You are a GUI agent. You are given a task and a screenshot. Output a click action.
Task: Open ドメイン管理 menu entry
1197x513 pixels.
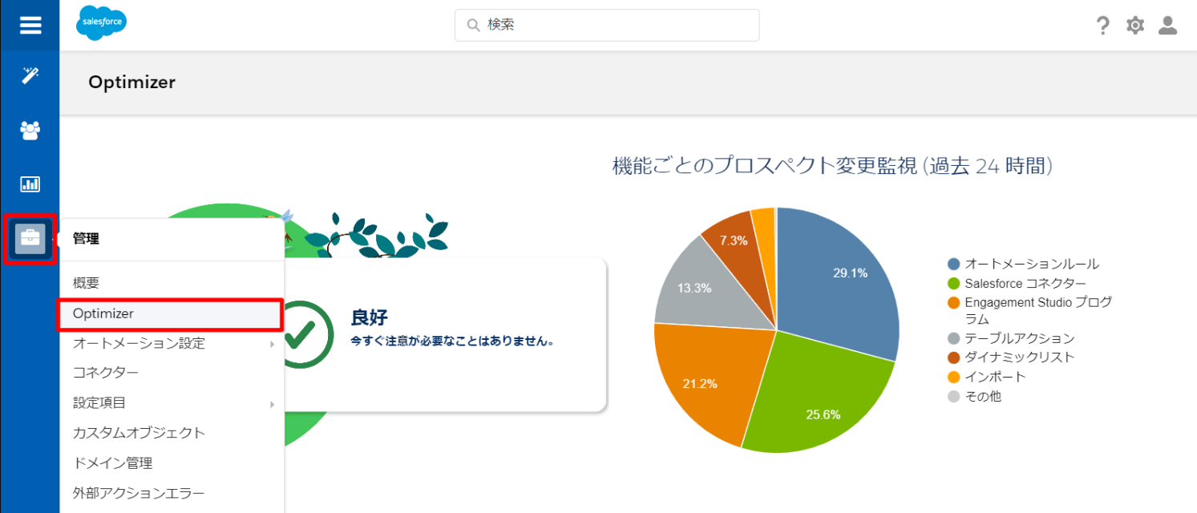112,463
